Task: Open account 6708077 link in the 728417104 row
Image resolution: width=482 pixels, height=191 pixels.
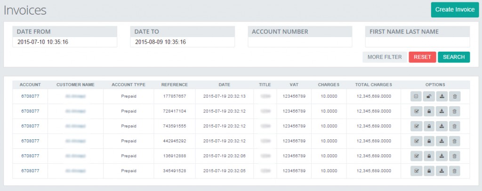Action: 30,111
